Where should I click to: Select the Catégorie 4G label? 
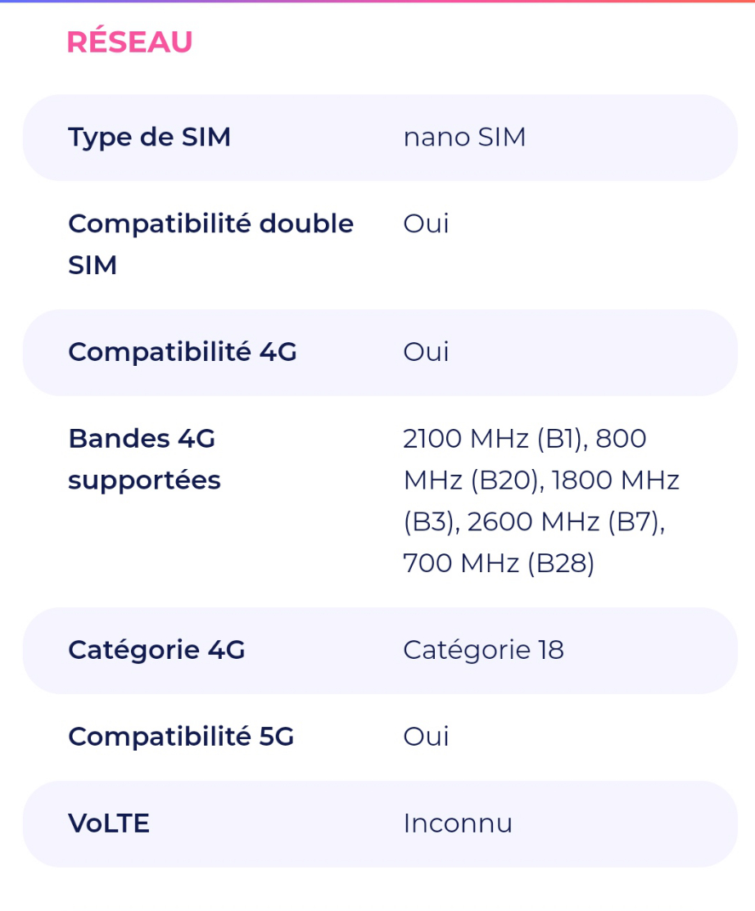(x=156, y=651)
